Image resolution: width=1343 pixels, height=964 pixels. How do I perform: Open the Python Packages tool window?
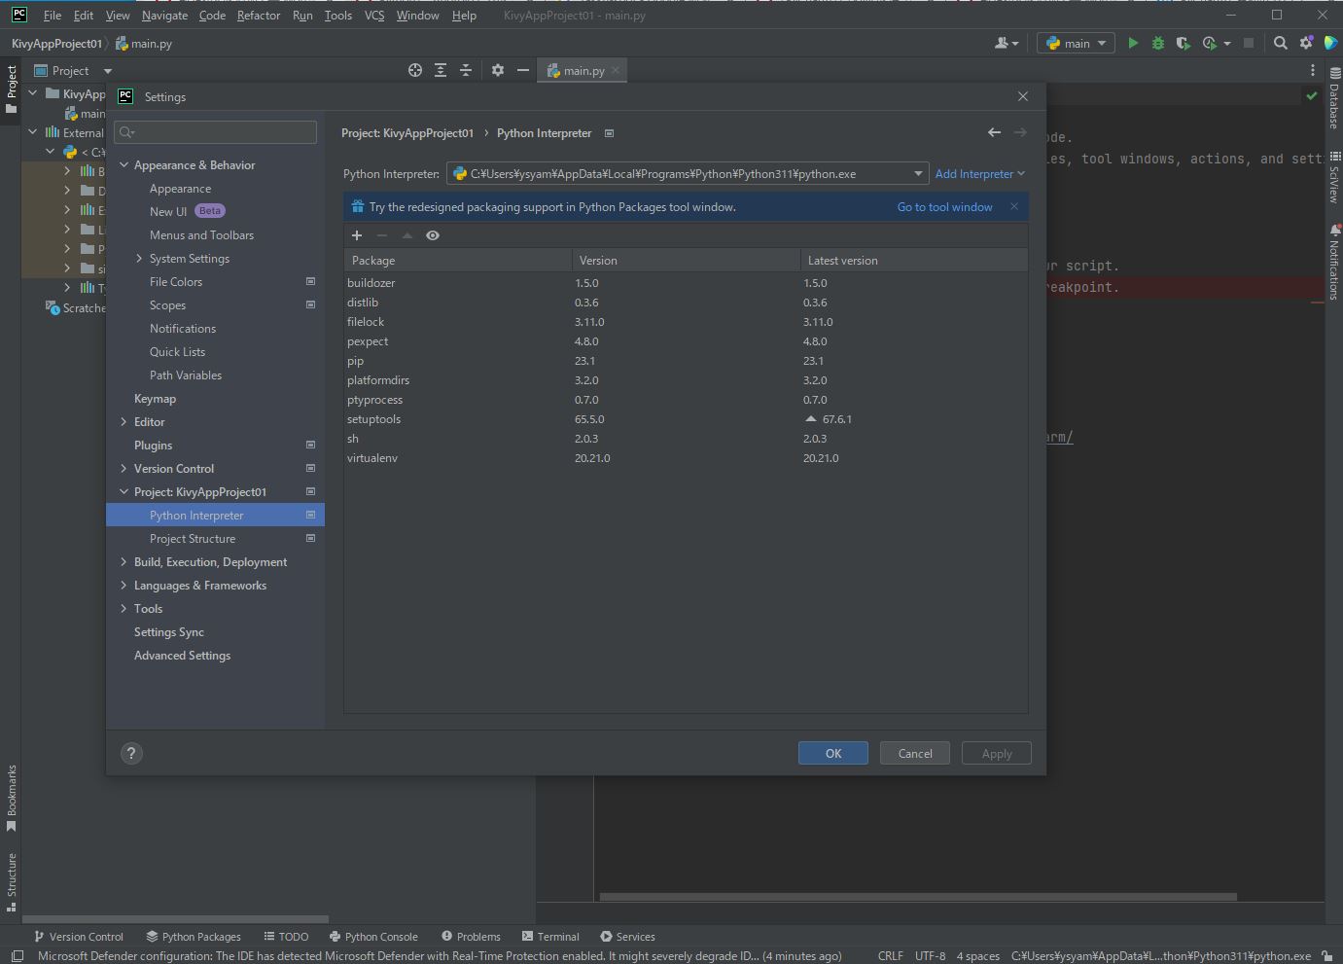194,937
